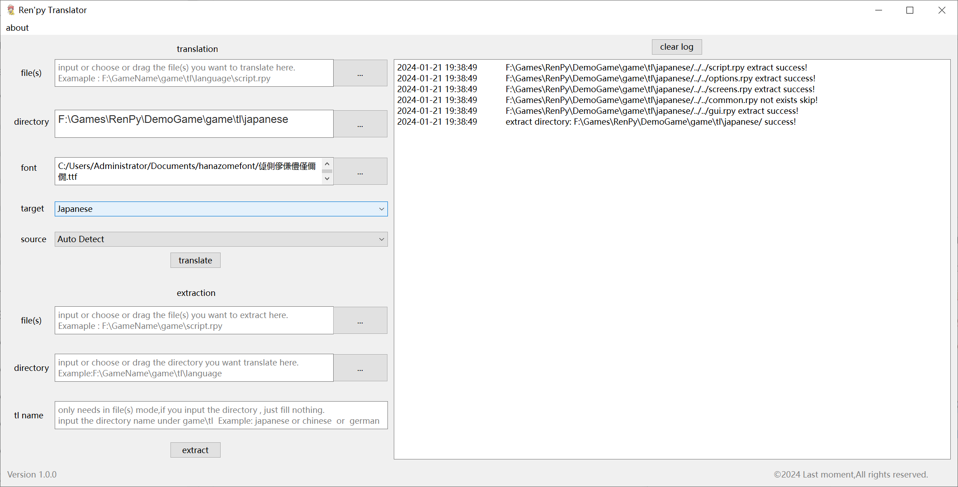Viewport: 958px width, 487px height.
Task: Browse for font file button
Action: (x=360, y=171)
